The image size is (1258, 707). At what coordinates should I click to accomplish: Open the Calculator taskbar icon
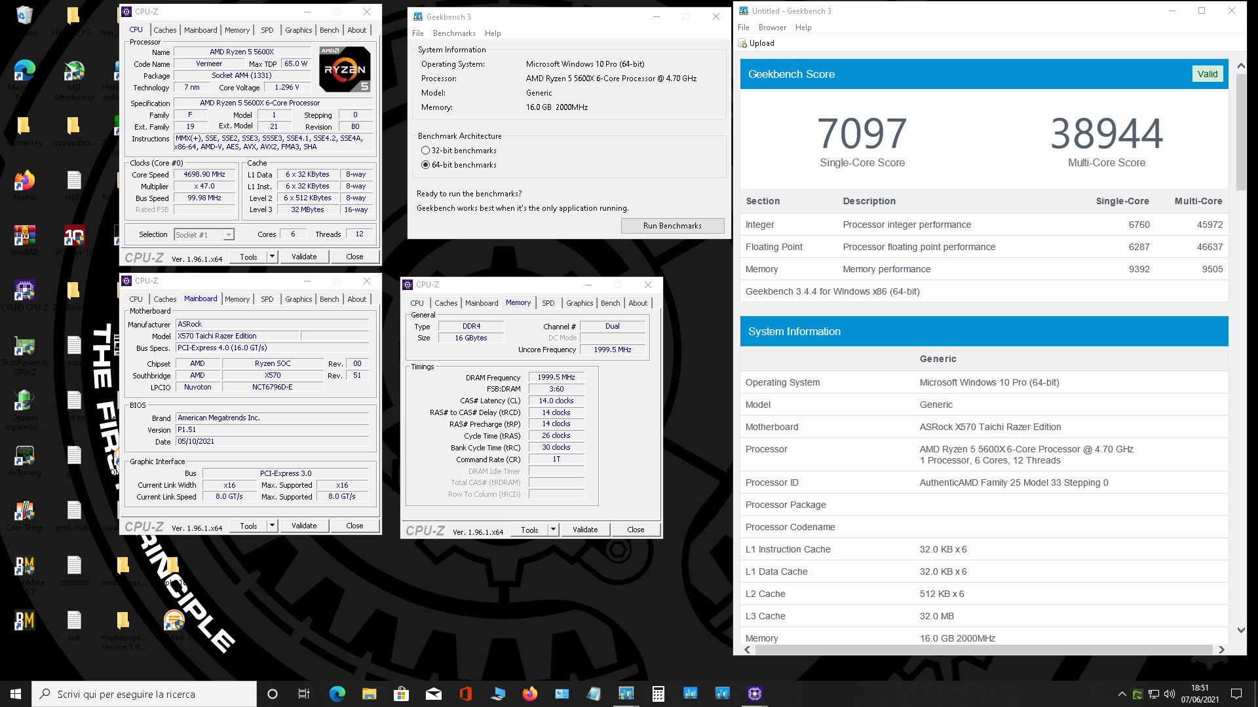pos(658,694)
